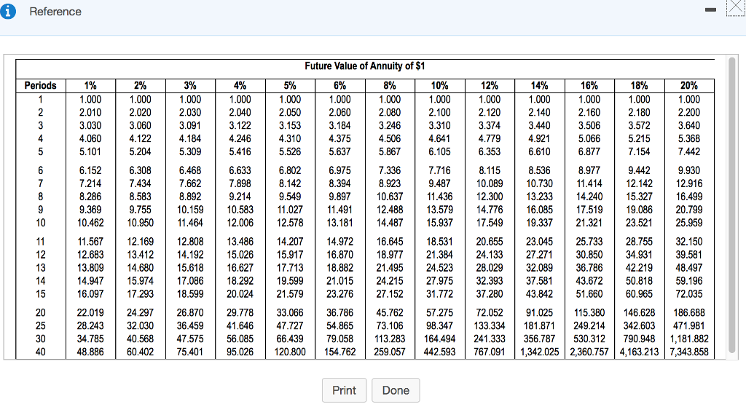746x407 pixels.
Task: Click the value 2.010 in the table
Action: [90, 113]
